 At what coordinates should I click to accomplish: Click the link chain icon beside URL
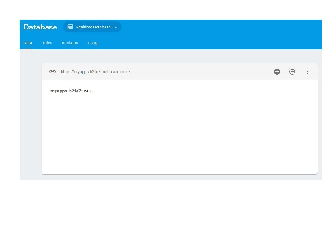[52, 72]
